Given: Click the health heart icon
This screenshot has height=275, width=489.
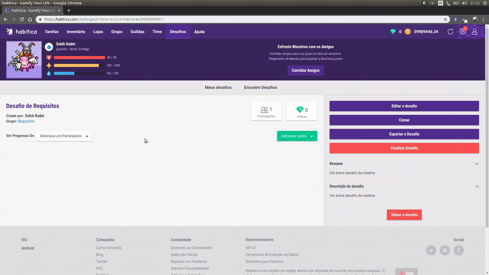Looking at the screenshot, I should 49,58.
